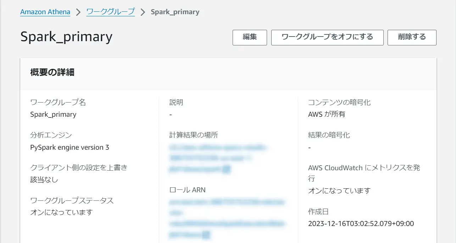Click the 該当なし value
Viewport: 456px width, 243px height.
click(44, 180)
